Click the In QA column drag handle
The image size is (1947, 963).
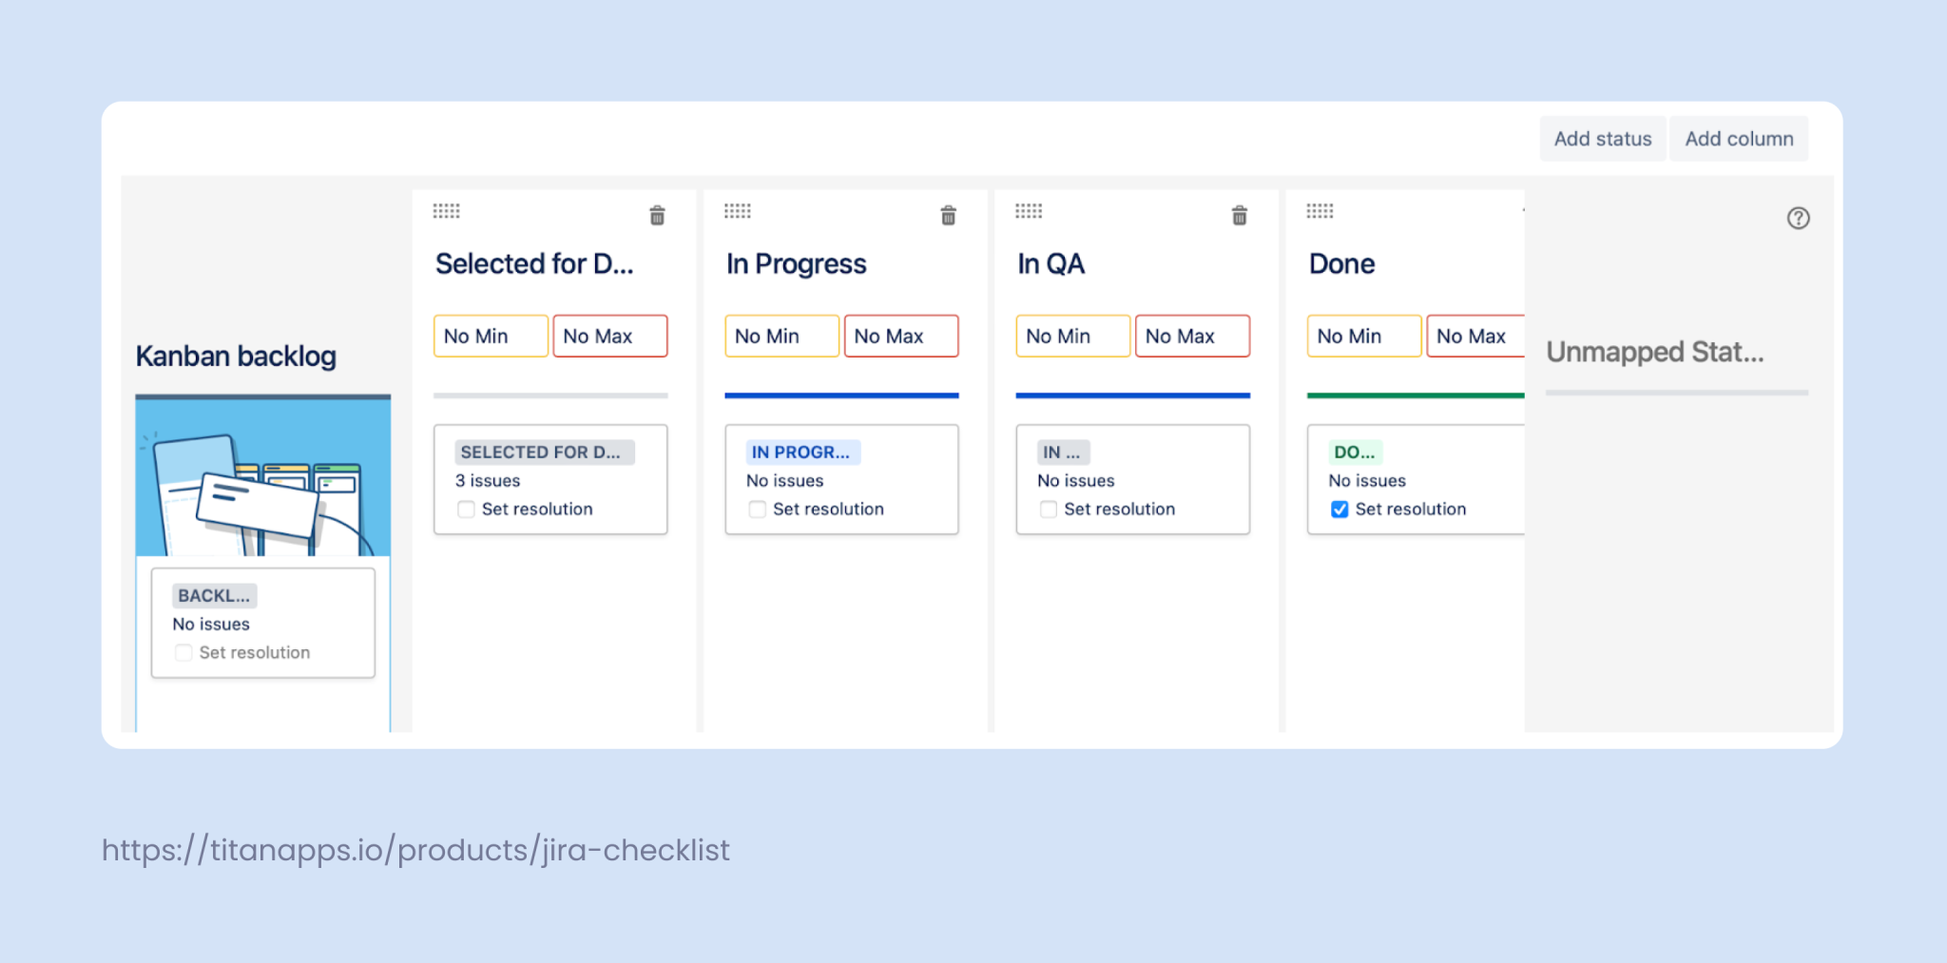point(1029,211)
